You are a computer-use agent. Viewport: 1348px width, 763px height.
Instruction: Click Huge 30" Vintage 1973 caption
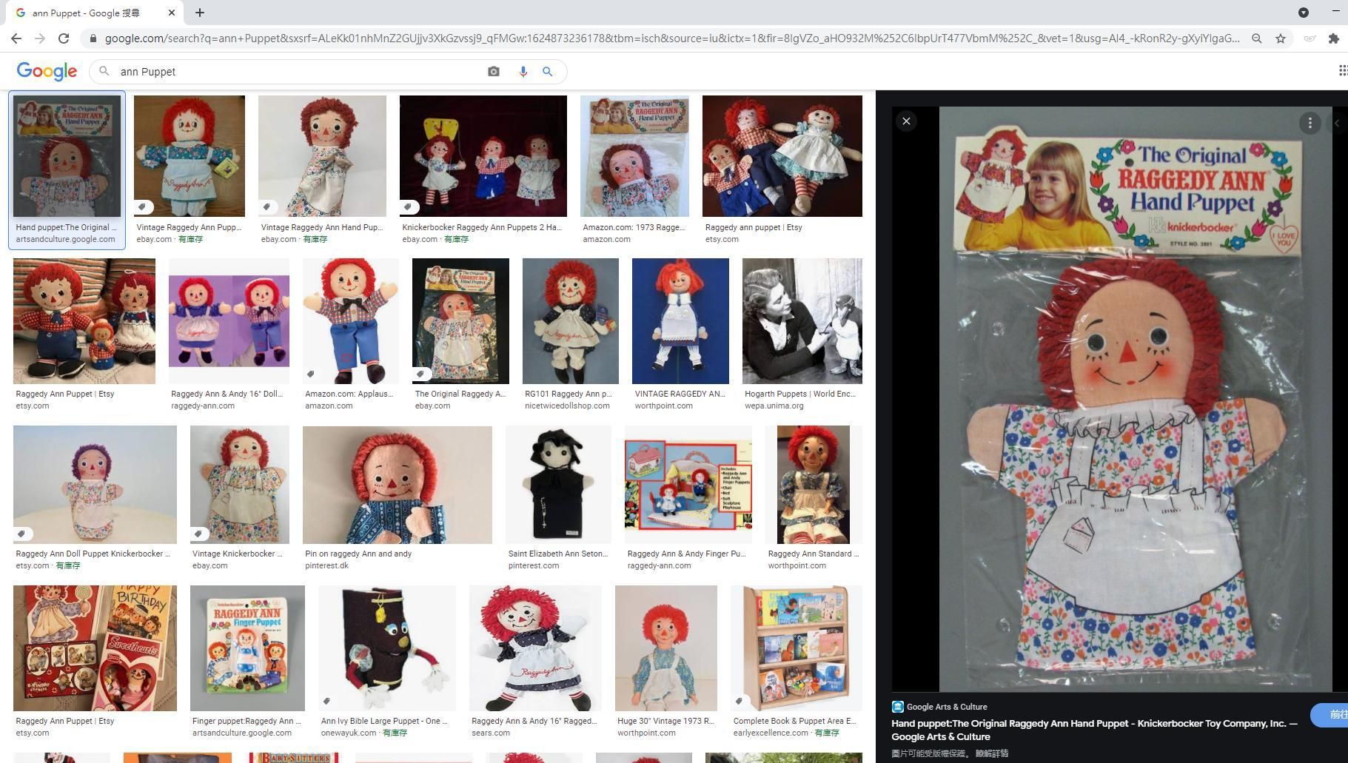tap(665, 721)
